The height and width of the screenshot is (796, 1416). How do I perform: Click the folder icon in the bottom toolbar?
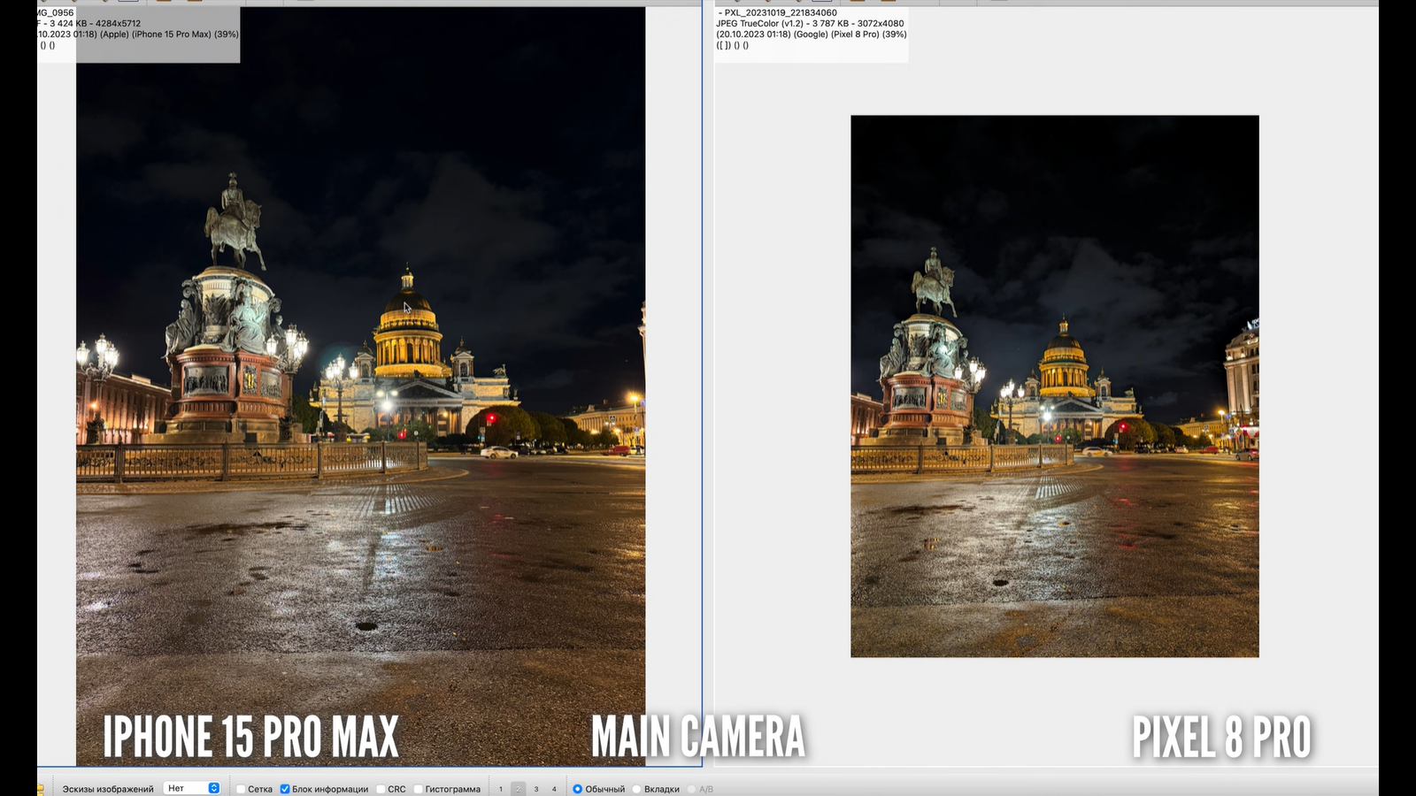pyautogui.click(x=41, y=789)
